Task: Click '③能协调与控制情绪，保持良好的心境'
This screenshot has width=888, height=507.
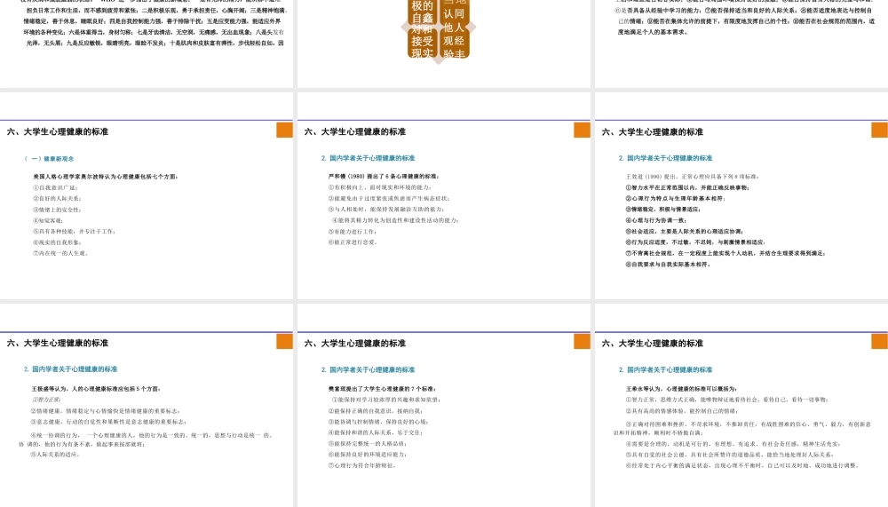Action: [378, 422]
